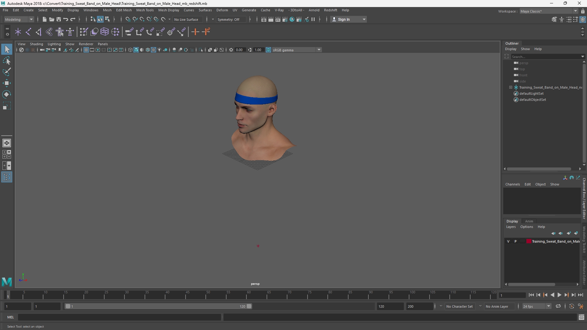Click the orange Create Joint shelf icon
This screenshot has width=587, height=330.
(195, 32)
